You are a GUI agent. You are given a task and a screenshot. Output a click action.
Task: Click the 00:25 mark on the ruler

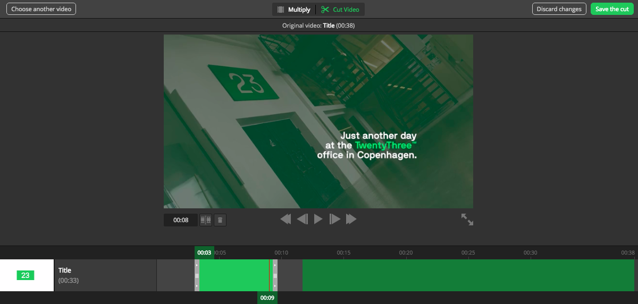click(468, 252)
